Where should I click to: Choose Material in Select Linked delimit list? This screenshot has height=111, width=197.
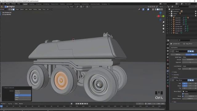point(23,93)
